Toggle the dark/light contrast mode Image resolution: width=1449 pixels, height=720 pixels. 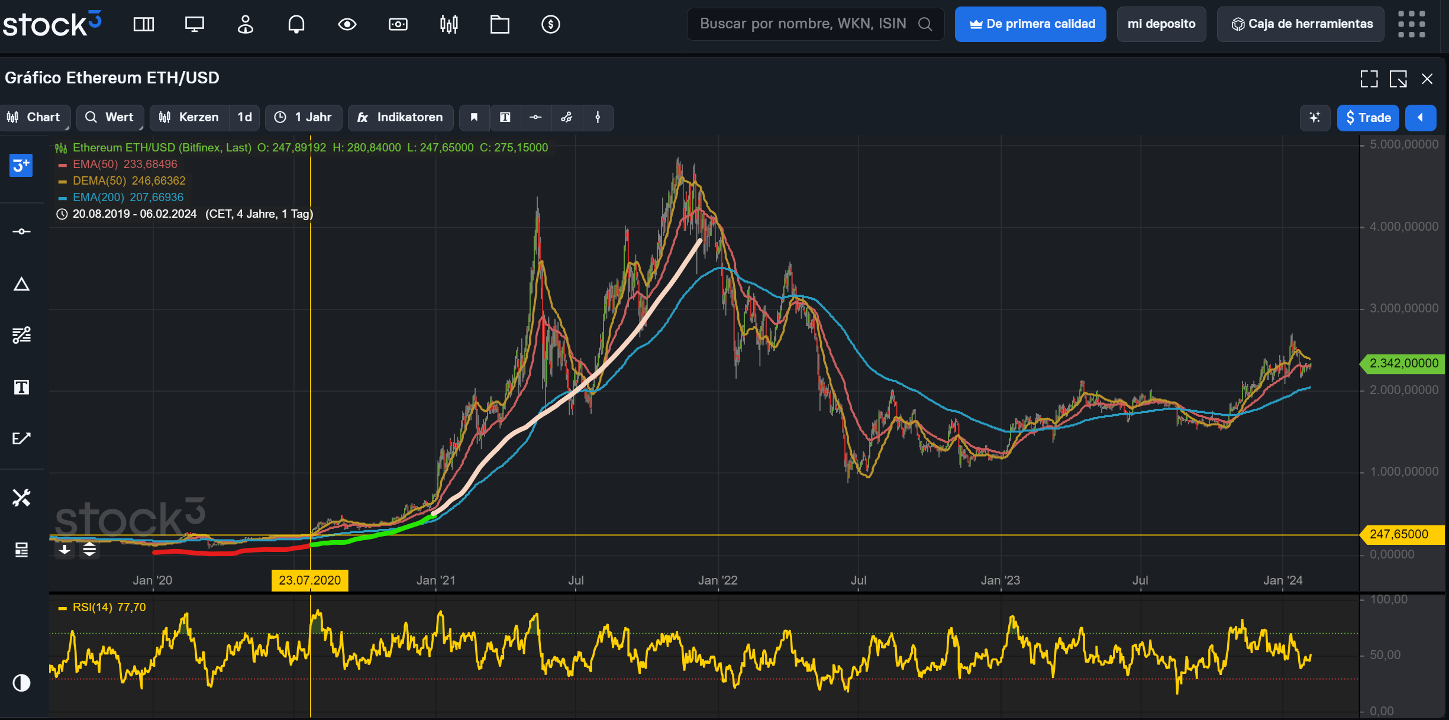click(x=21, y=683)
